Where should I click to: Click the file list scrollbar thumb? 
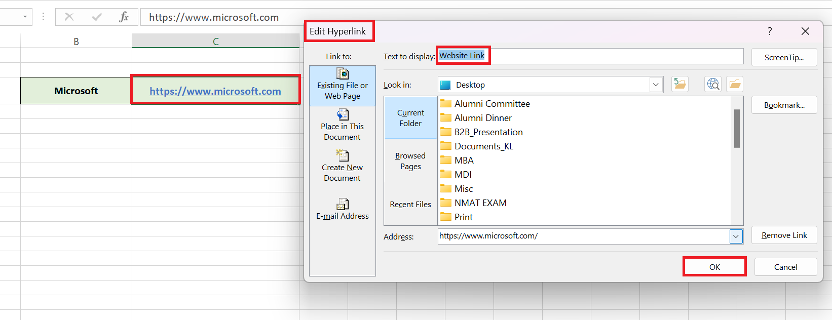[x=737, y=129]
